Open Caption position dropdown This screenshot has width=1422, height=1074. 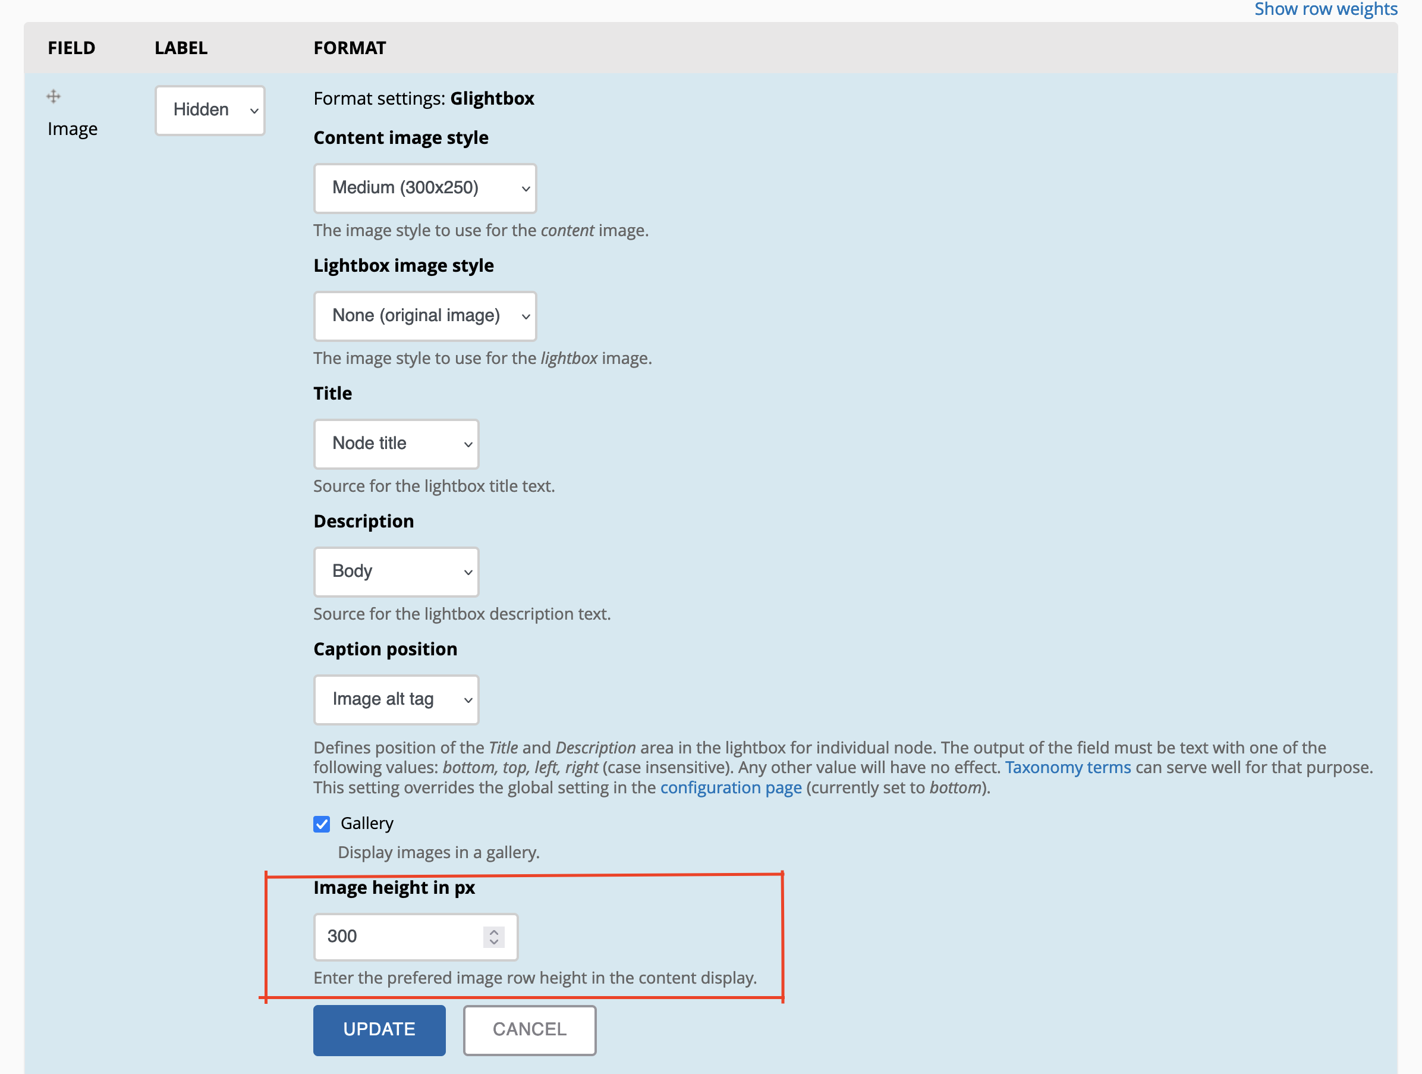396,699
